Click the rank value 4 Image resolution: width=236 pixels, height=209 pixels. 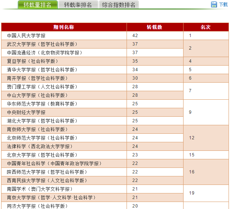pos(190,61)
